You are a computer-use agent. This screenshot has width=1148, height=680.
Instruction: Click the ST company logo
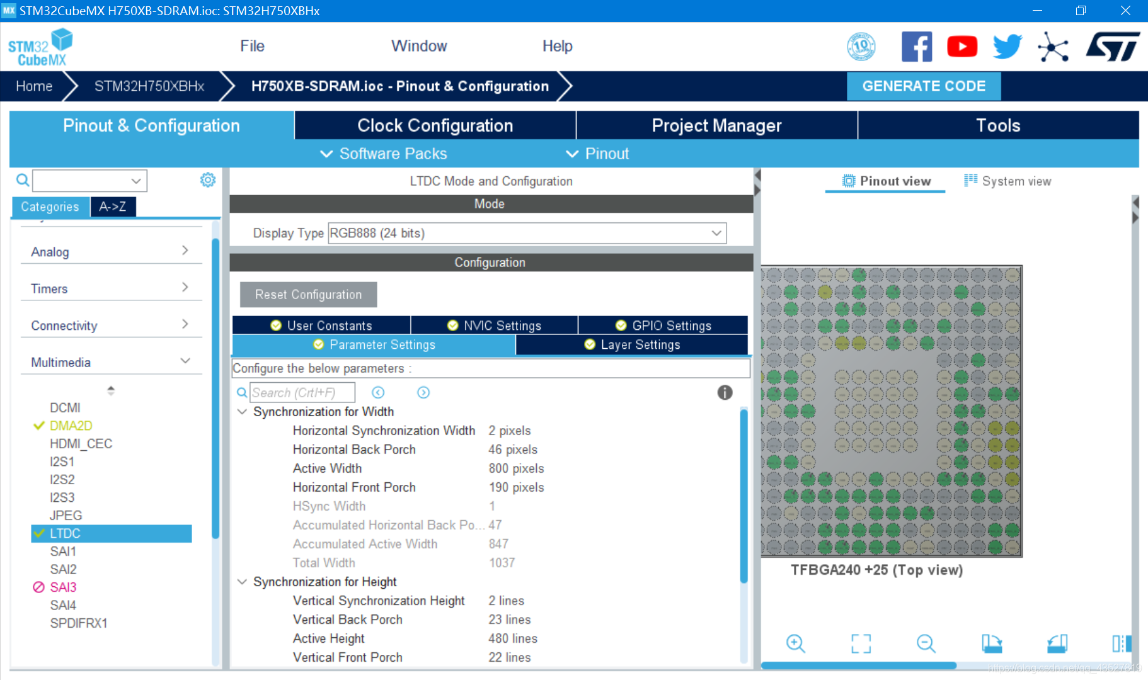coord(1113,47)
